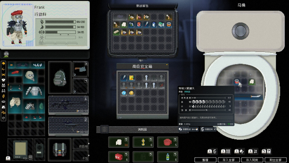Click the F1 help shortcut icon

pos(266,151)
